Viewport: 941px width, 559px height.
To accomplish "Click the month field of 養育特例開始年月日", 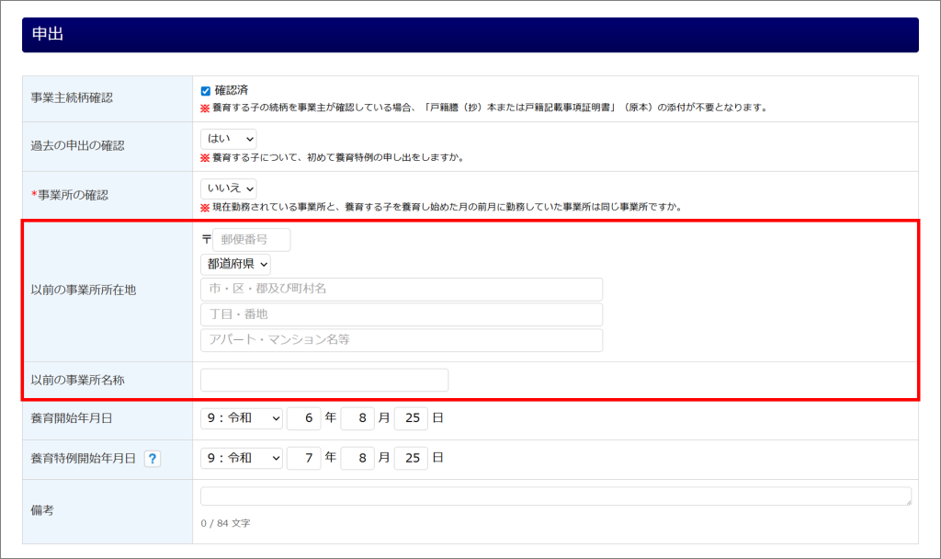I will (357, 458).
